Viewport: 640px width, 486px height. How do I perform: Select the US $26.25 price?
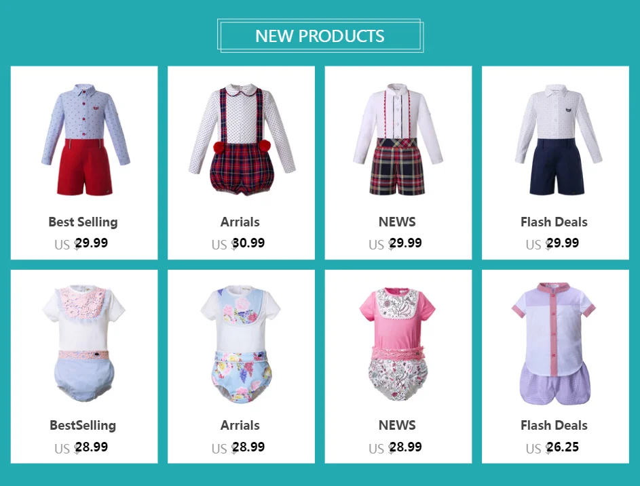(x=552, y=447)
